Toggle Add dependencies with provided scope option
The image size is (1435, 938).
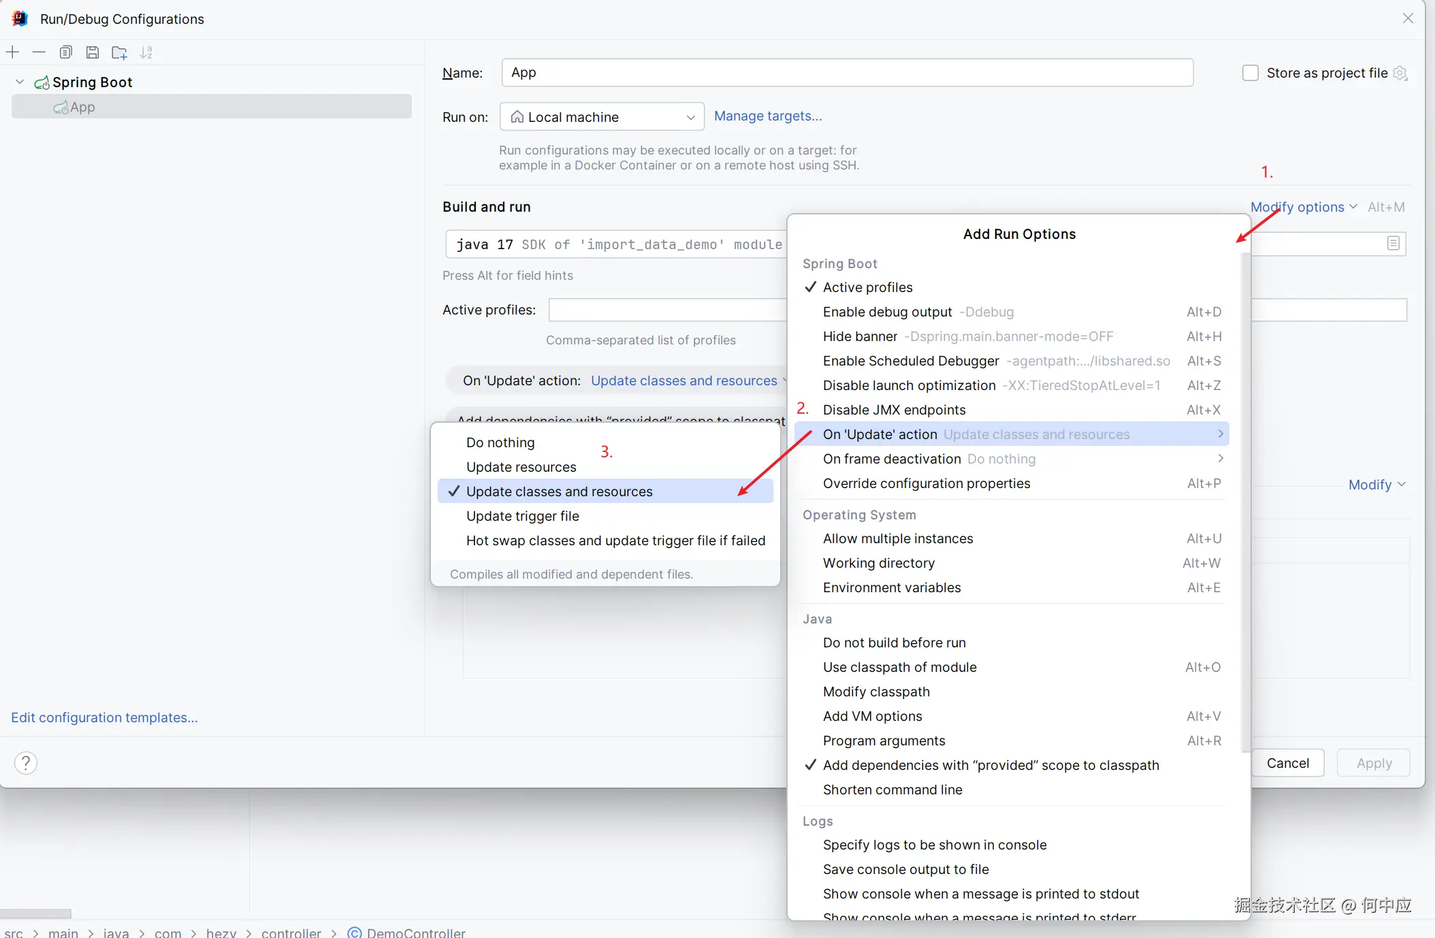[990, 765]
